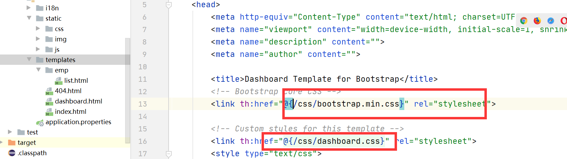Click the /css/dashboard.css href link
The height and width of the screenshot is (159, 567).
(x=333, y=141)
